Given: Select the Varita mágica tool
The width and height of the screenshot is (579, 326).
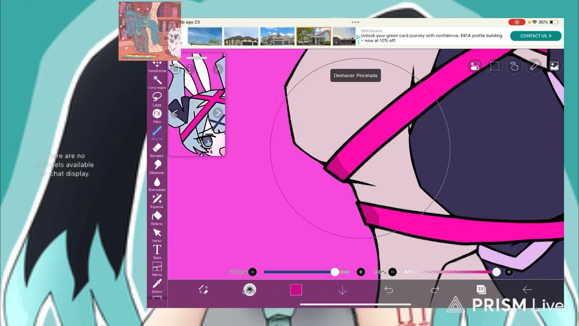Looking at the screenshot, I should (x=157, y=82).
